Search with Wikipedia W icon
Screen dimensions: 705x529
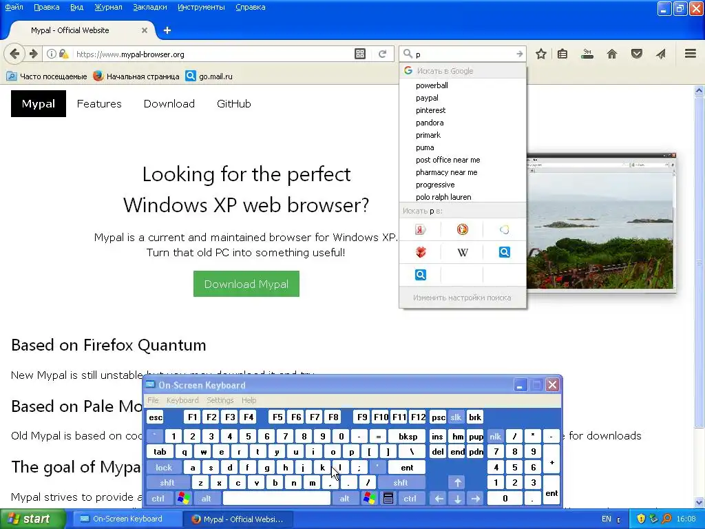point(462,252)
